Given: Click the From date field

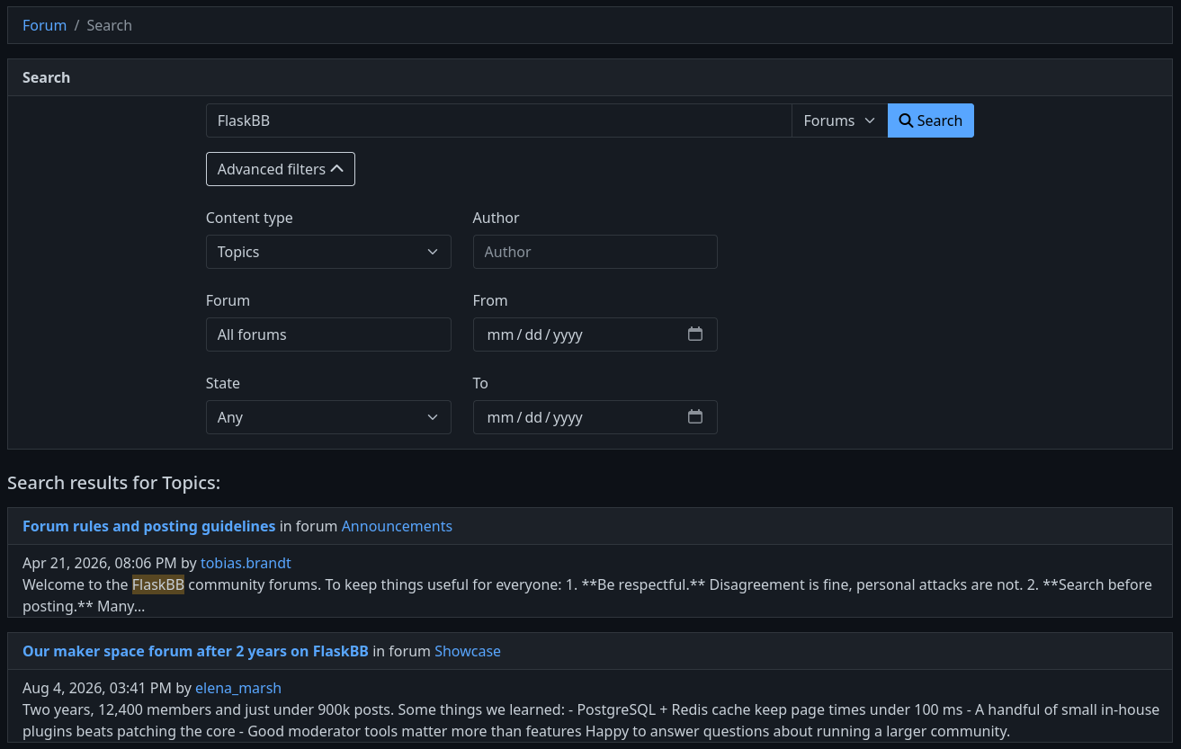Looking at the screenshot, I should (x=595, y=334).
